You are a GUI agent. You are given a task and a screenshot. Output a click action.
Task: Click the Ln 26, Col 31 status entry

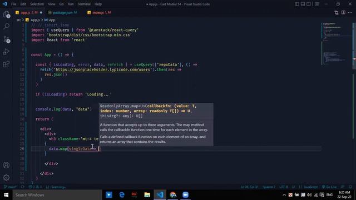click(x=249, y=187)
